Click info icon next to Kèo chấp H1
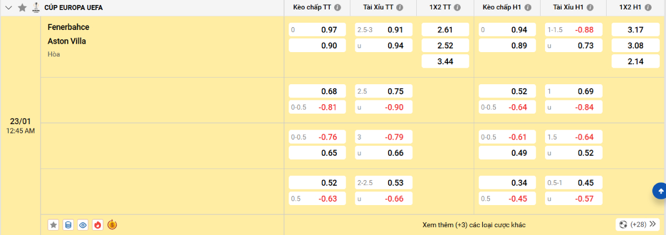Screen dimensions: 666x235 point(528,8)
